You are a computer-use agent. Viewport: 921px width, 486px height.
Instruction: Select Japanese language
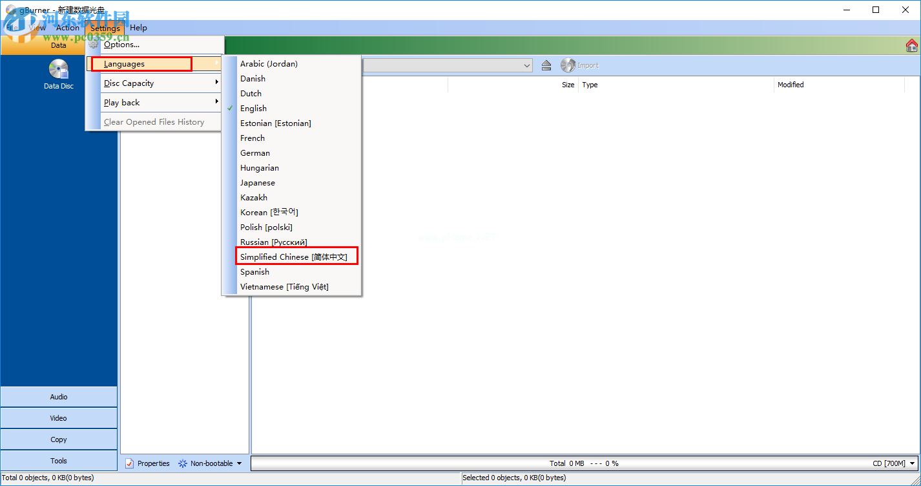(292, 183)
